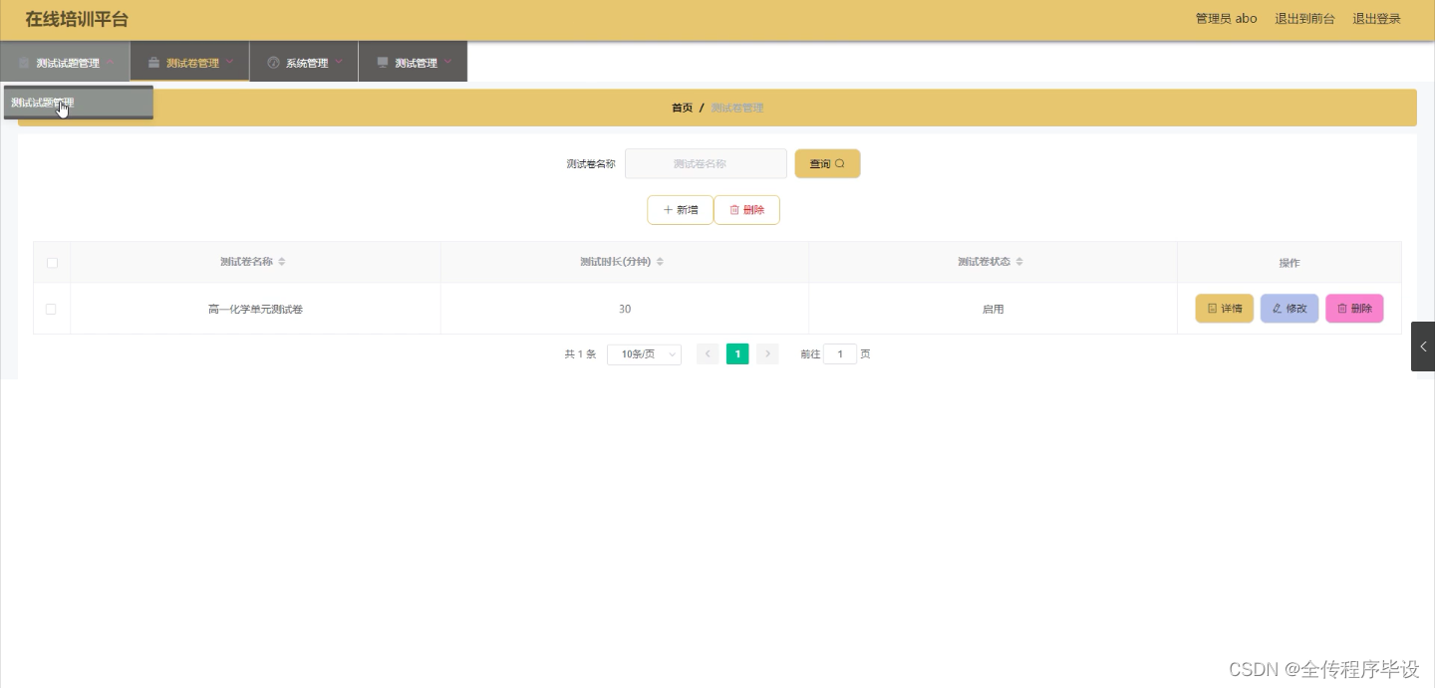Click the document icon inside the 详情 button

(x=1211, y=309)
